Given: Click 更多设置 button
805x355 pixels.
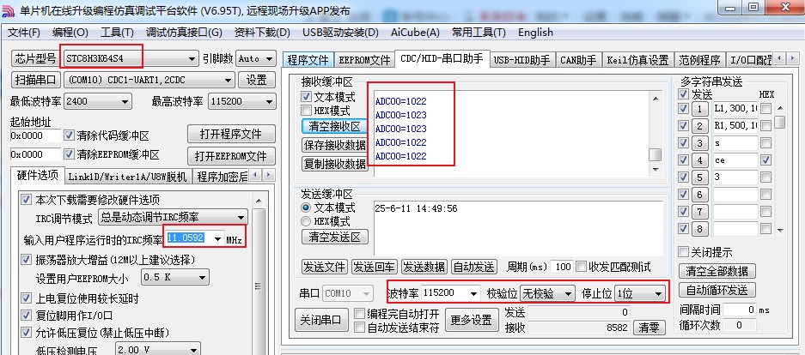Looking at the screenshot, I should click(472, 321).
